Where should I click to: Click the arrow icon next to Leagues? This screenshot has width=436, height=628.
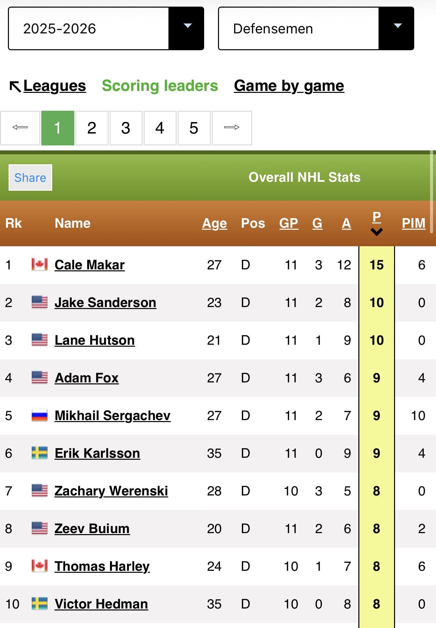(x=15, y=87)
